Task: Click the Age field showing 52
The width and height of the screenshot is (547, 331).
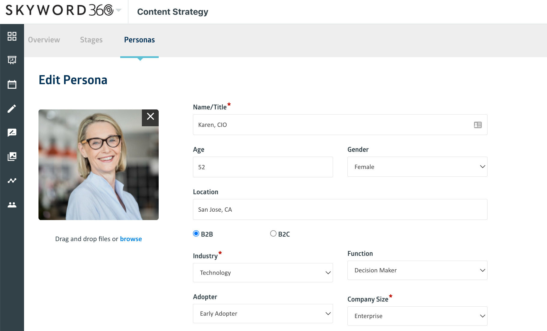Action: pyautogui.click(x=263, y=167)
